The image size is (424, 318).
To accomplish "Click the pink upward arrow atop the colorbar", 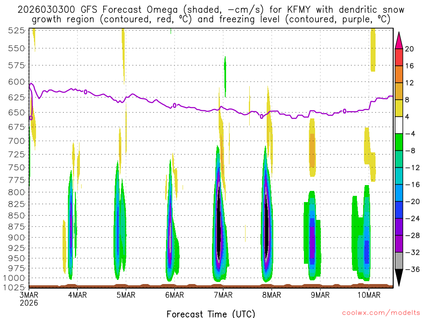I will (399, 41).
